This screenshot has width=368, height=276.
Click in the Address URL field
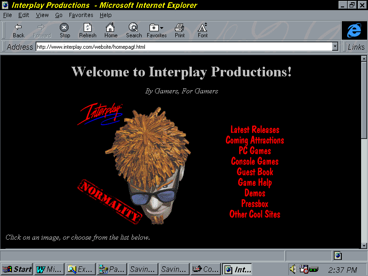coord(184,46)
